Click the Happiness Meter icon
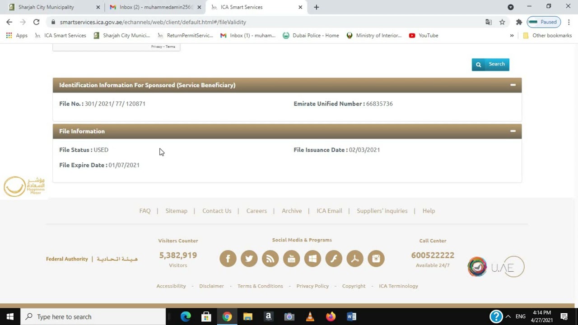Viewport: 578px width, 325px height. tap(24, 186)
